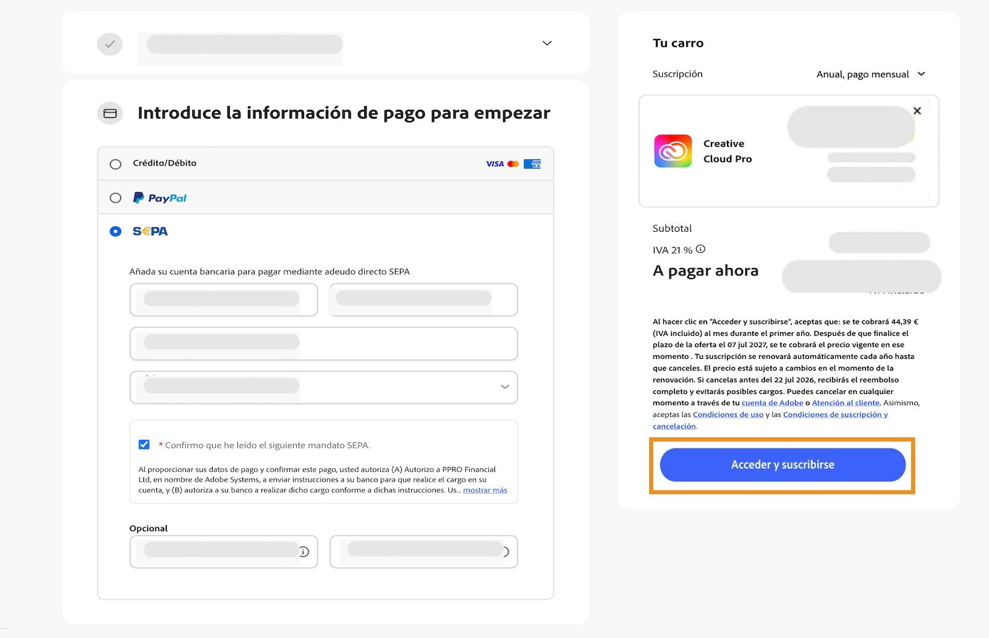Click the wide bank account input field

(x=323, y=343)
